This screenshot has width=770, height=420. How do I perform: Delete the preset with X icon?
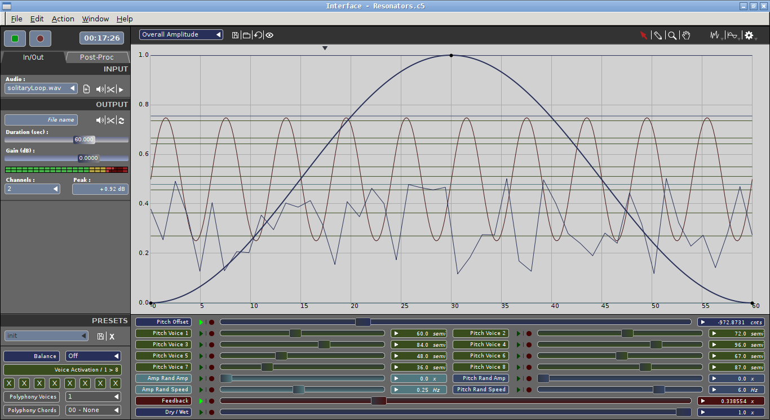(x=112, y=336)
